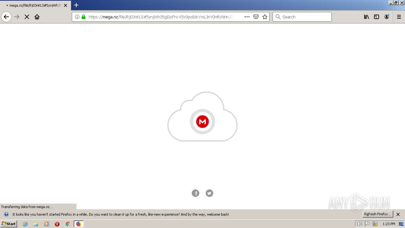View the green padlock connection details
Screen dimensions: 405x228
coord(84,17)
